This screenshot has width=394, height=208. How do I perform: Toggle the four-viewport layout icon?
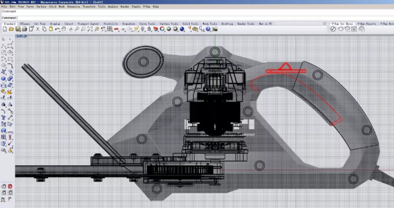[110, 29]
